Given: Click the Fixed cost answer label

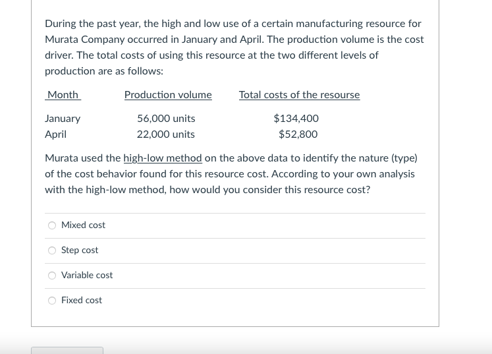Looking at the screenshot, I should click(x=82, y=301).
